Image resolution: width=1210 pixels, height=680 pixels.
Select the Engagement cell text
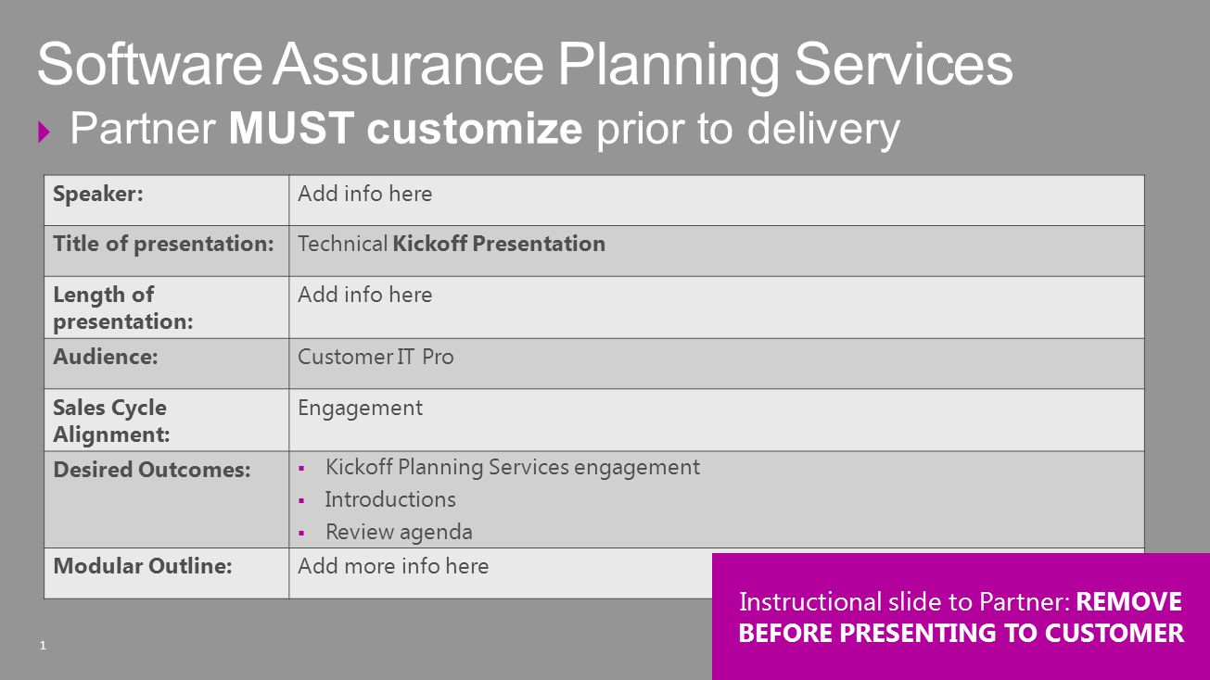pyautogui.click(x=360, y=408)
